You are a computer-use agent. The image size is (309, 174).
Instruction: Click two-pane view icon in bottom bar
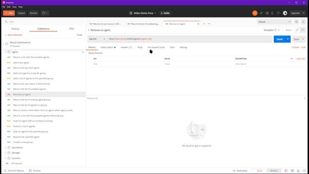(292, 171)
